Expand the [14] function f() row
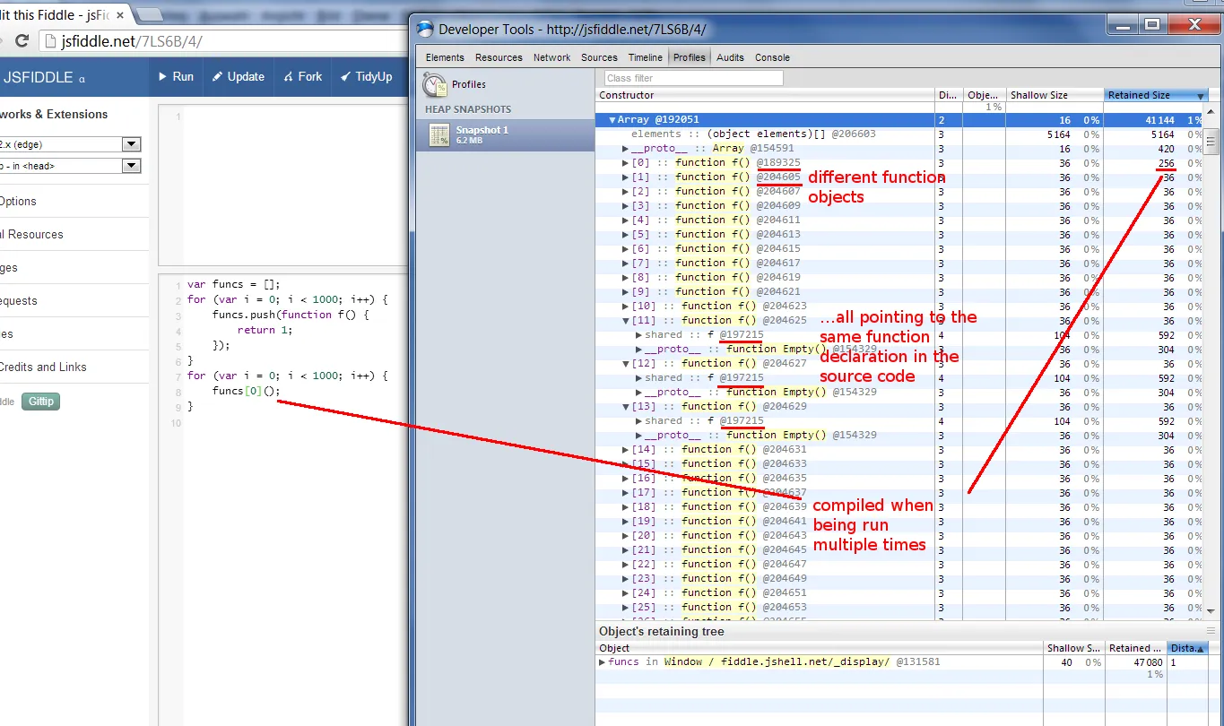 coord(626,450)
